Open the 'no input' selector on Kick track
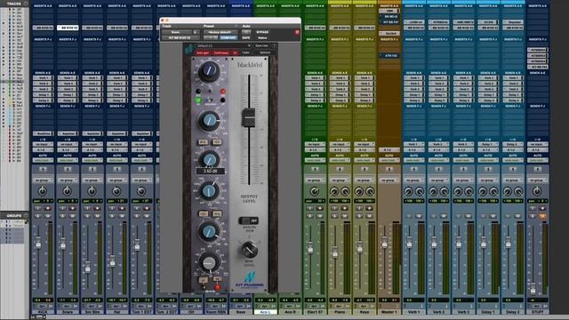569x320 pixels. (43, 144)
